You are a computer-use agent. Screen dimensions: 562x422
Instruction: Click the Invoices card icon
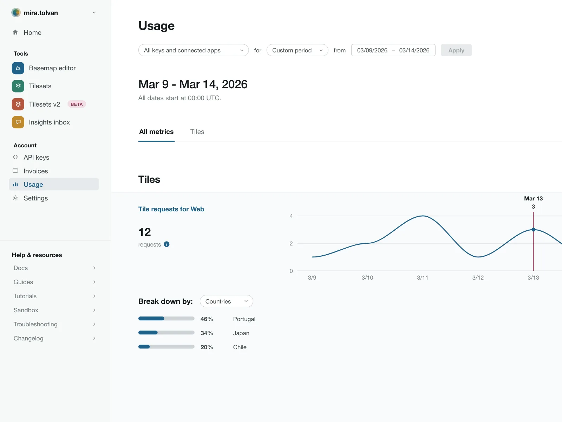click(15, 171)
